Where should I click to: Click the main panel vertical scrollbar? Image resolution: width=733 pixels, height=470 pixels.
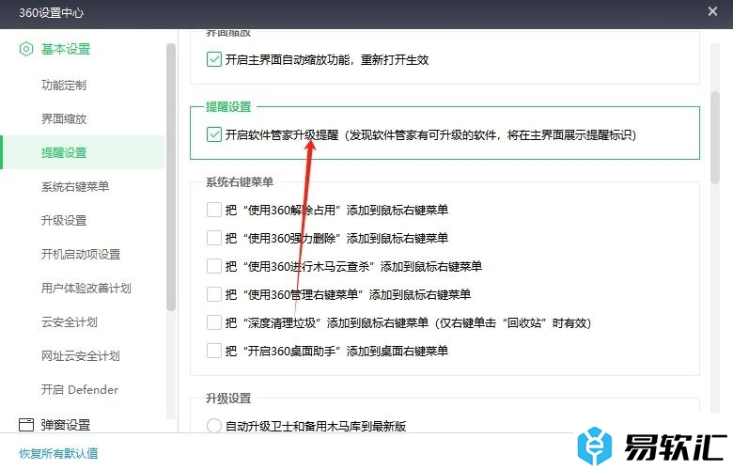tap(715, 137)
